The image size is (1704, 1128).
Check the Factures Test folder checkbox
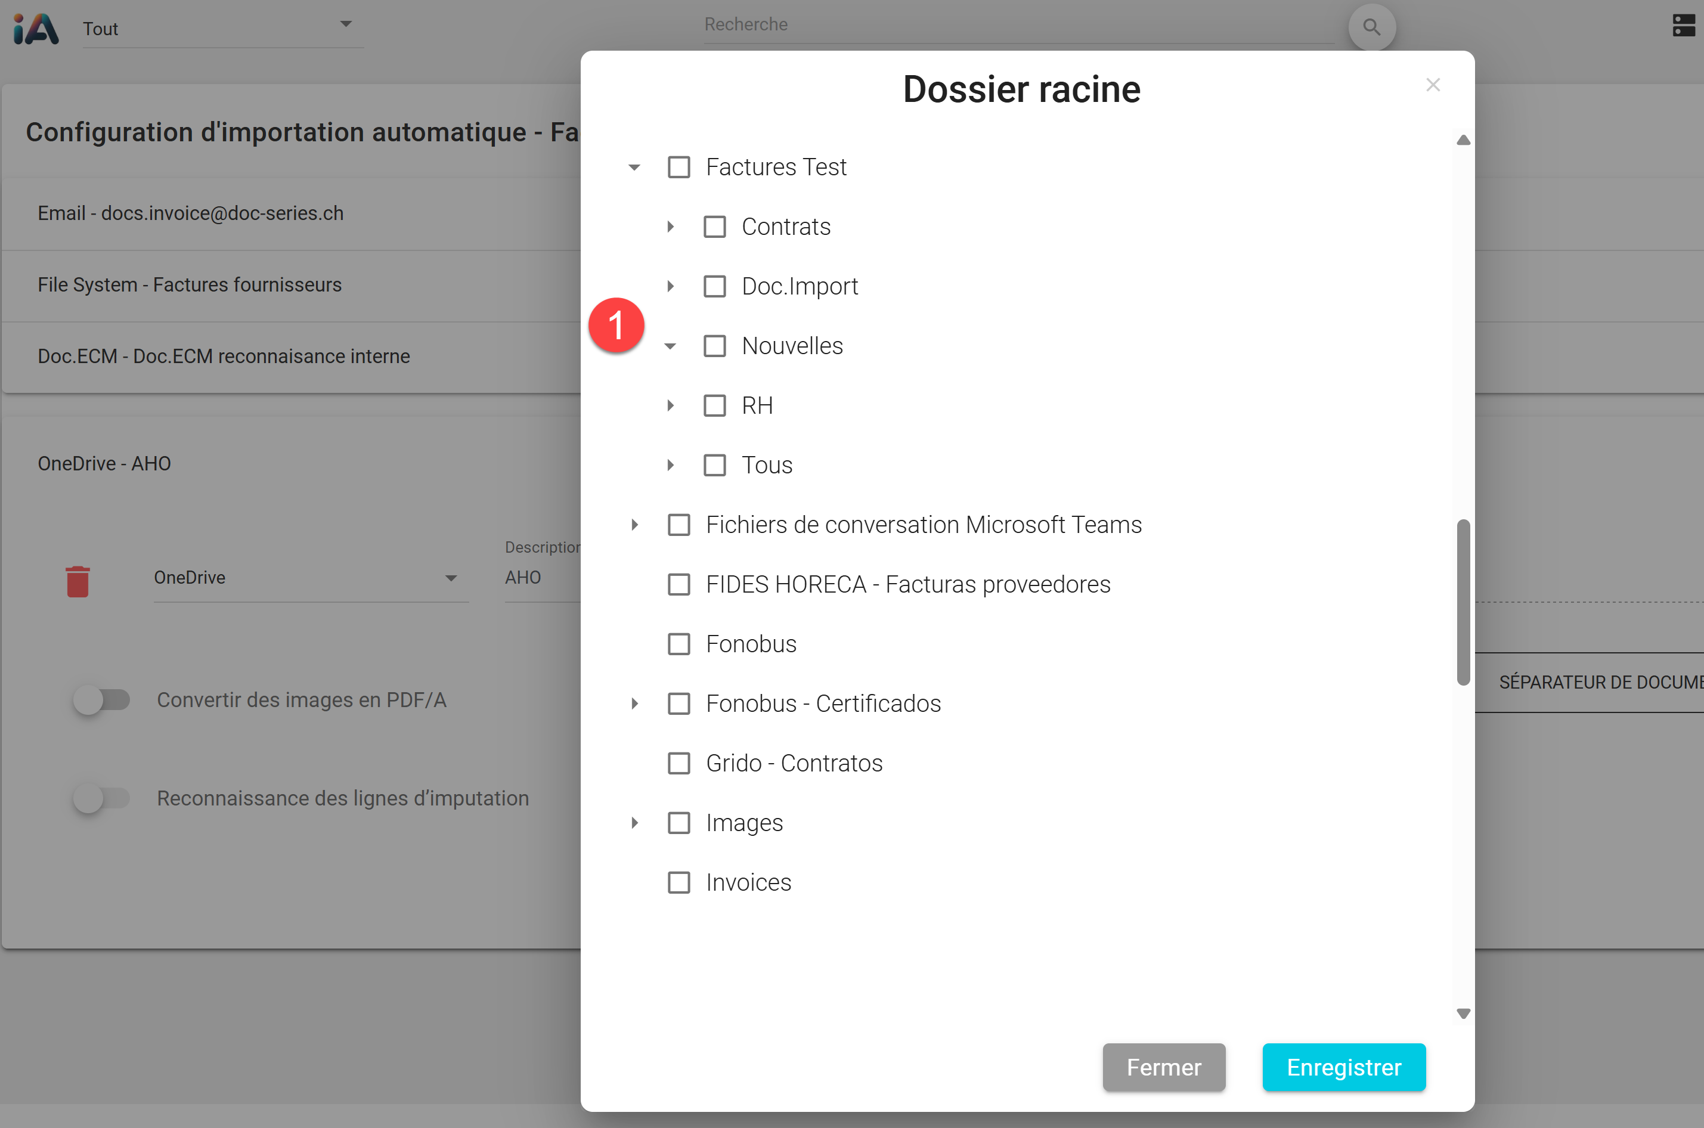(x=678, y=167)
